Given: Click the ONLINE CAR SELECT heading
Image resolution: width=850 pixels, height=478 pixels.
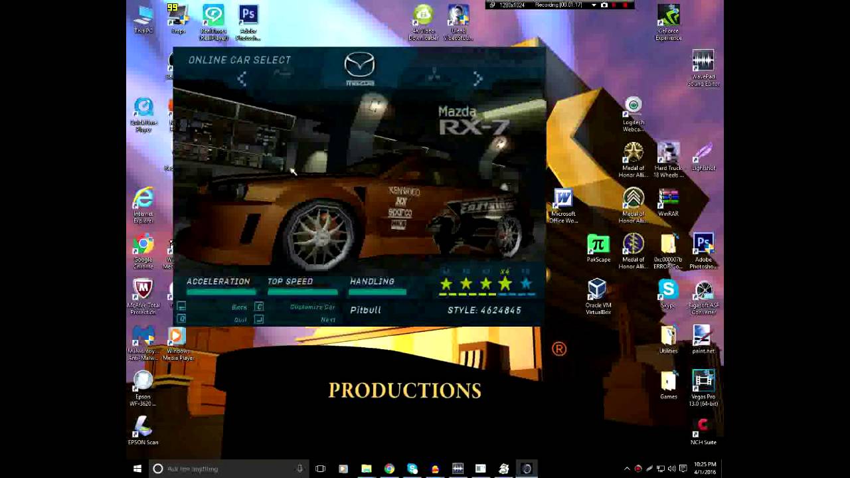Looking at the screenshot, I should pos(240,60).
